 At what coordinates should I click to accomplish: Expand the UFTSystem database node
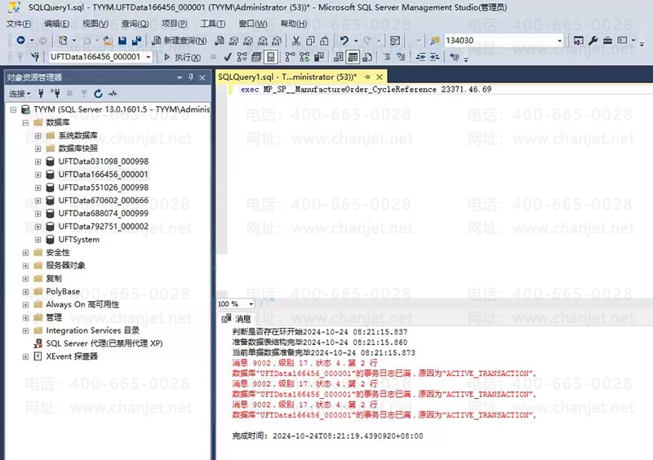click(x=38, y=240)
